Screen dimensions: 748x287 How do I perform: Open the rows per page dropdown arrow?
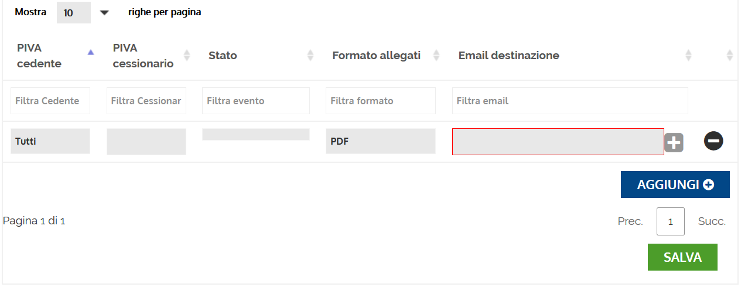[104, 12]
